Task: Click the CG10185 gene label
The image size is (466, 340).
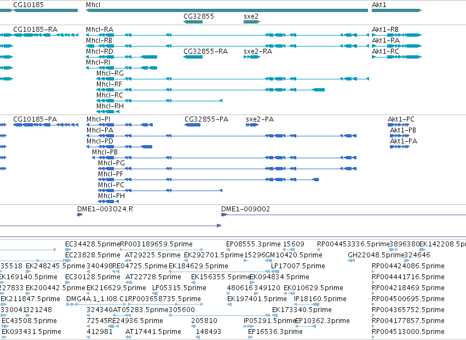Action: click(28, 5)
